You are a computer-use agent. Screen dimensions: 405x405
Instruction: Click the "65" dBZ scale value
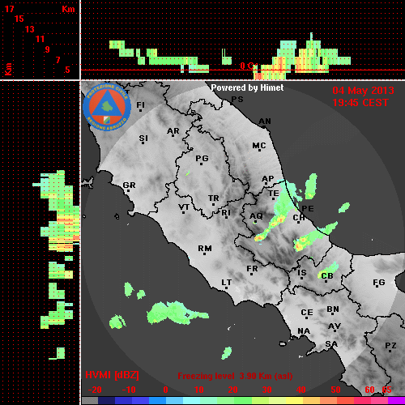click(x=386, y=390)
